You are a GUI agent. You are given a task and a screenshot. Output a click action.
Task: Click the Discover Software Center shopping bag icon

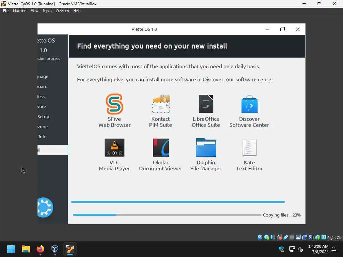(249, 104)
